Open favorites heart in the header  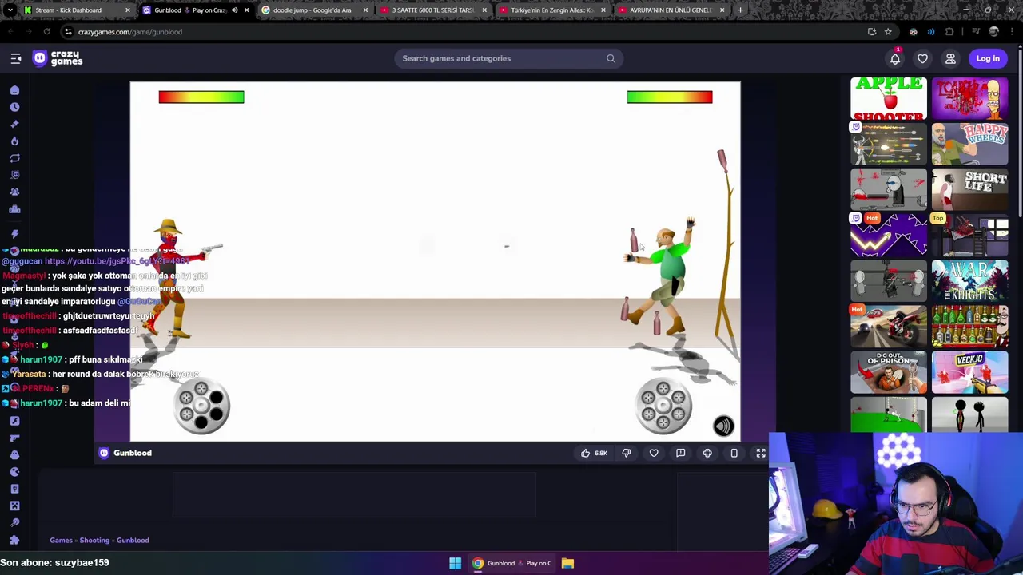tap(922, 58)
